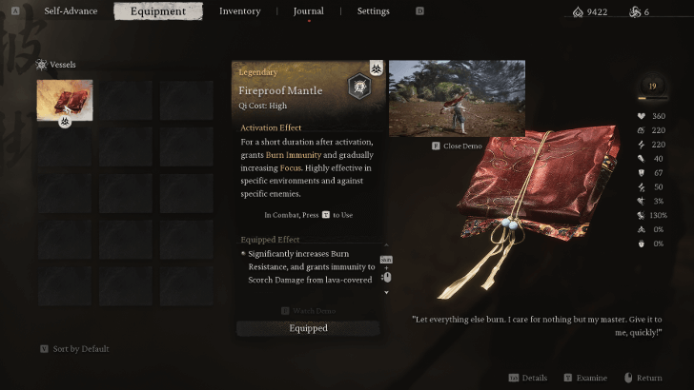Click the spiral Sparks icon showing 6
694x390 pixels.
[x=635, y=12]
